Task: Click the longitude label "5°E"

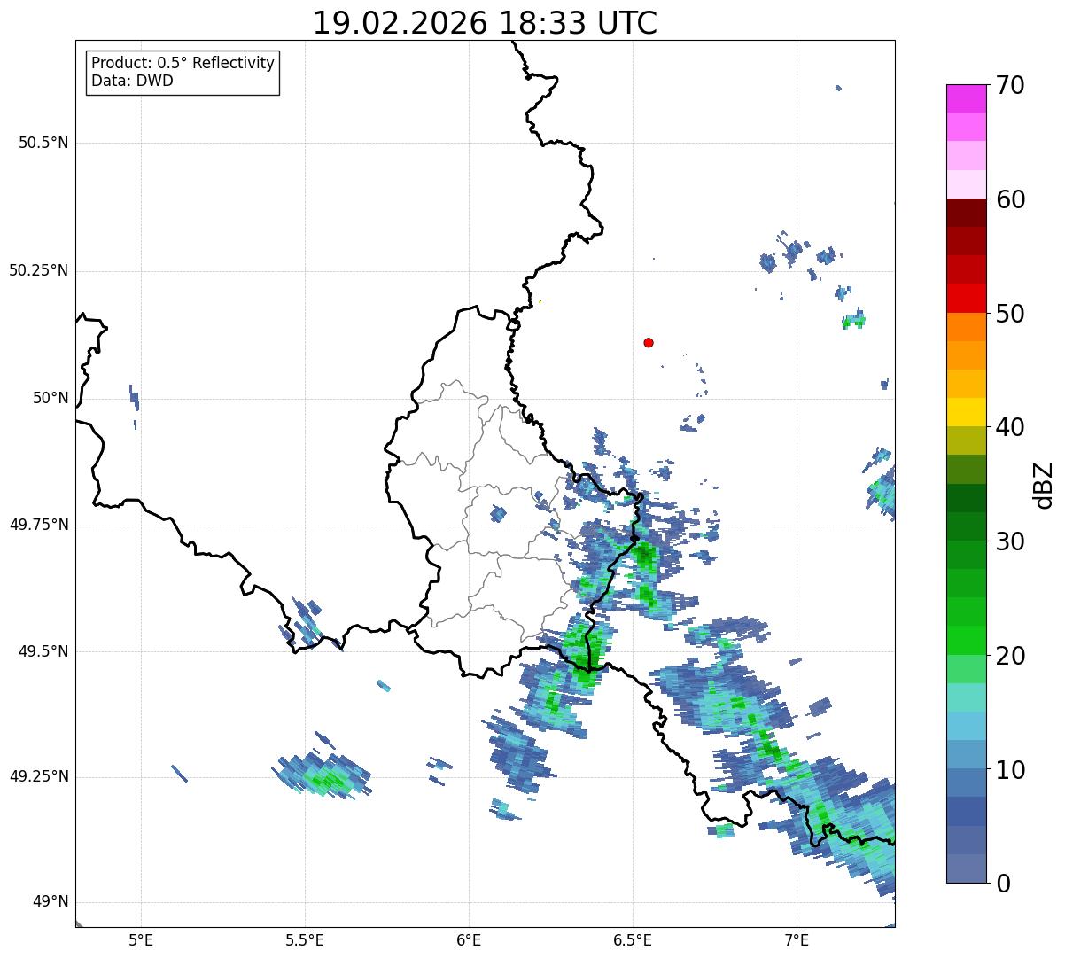Action: (141, 940)
